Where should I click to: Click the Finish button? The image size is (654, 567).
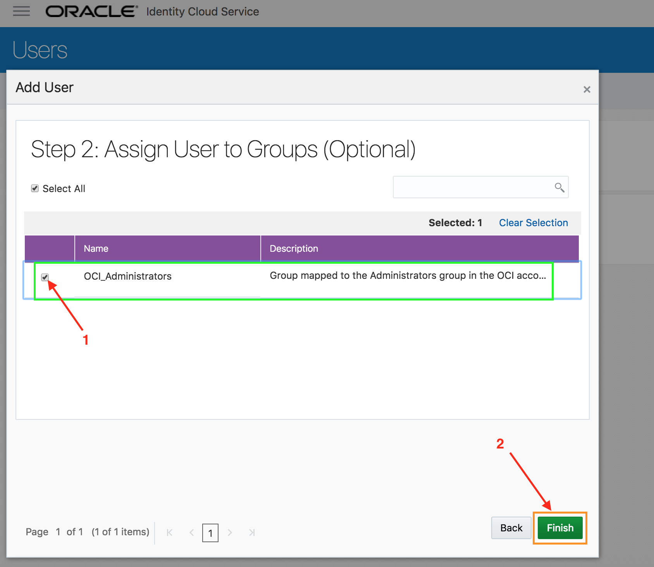click(x=560, y=527)
